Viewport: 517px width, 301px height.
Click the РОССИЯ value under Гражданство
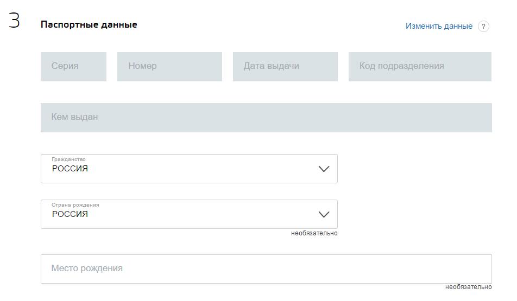pos(70,169)
